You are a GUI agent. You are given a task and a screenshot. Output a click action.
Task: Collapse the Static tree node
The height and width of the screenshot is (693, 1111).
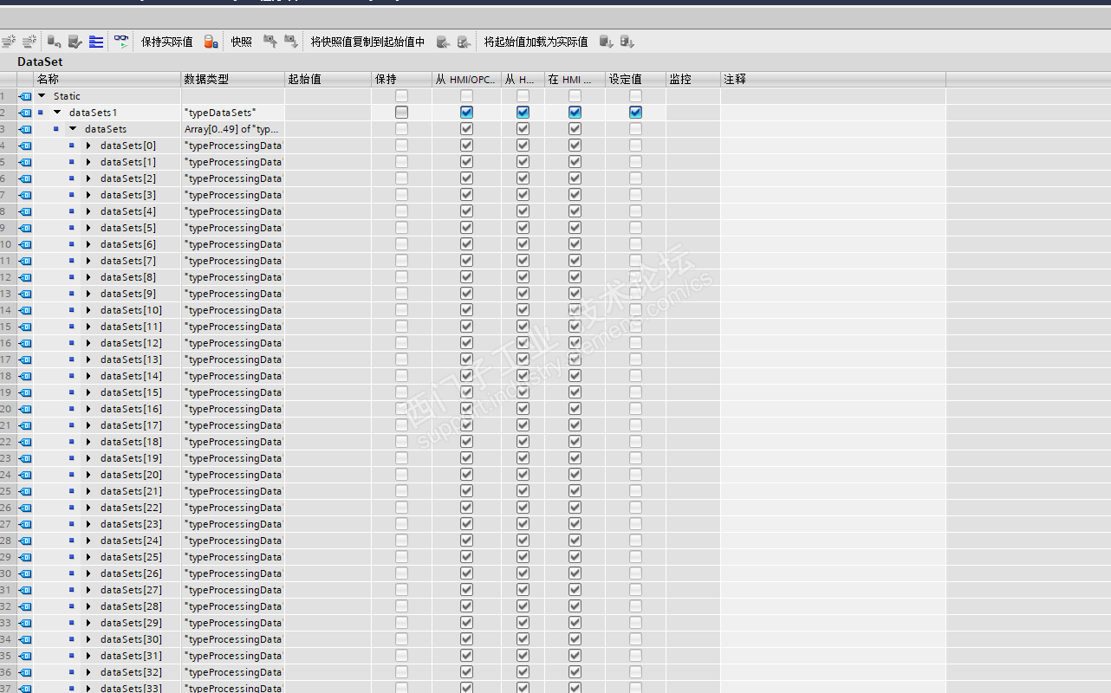pyautogui.click(x=42, y=96)
